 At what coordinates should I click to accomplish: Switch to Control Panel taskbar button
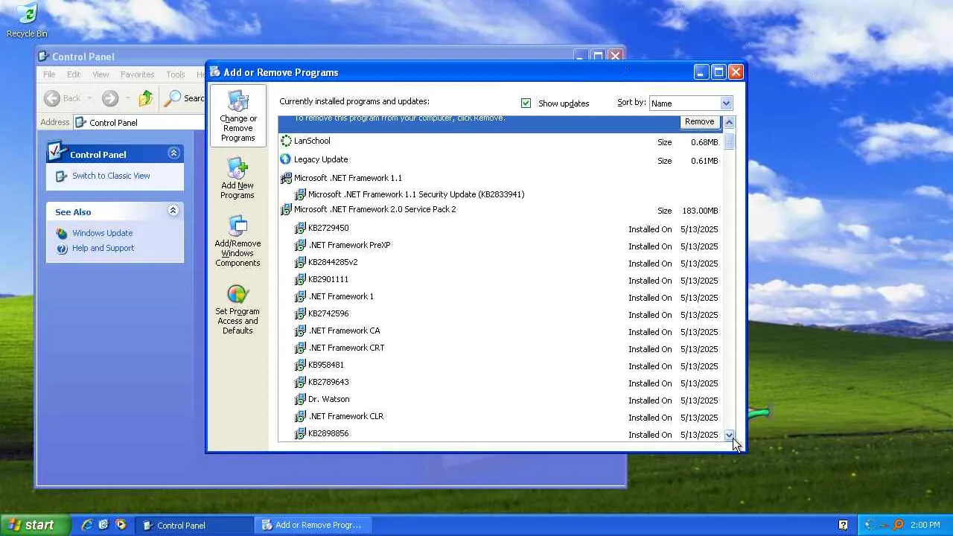[194, 525]
